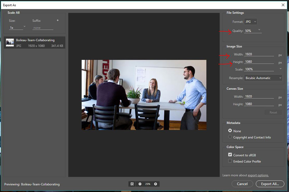Click the team photo preview image

pyautogui.click(x=144, y=95)
